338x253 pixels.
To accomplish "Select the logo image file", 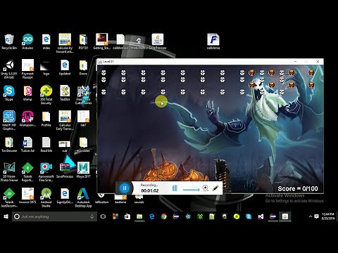I will (46, 68).
